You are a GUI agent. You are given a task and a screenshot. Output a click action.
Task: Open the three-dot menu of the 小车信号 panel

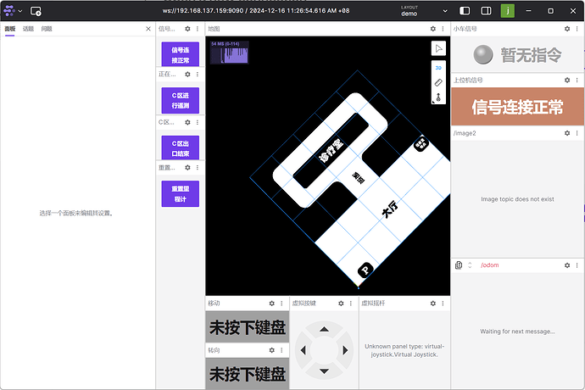click(577, 28)
